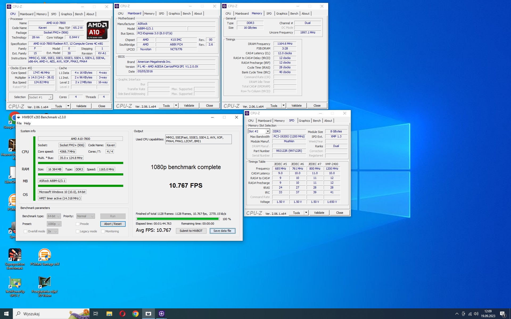Image resolution: width=511 pixels, height=319 pixels.
Task: Switch to Mainboard tab in CPU-Z CPU window
Action: 27,14
